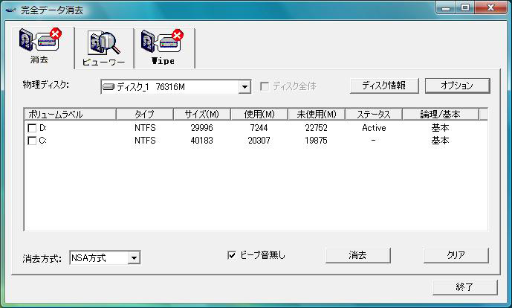Click the unused value 19875
512x308 pixels.
coord(316,141)
